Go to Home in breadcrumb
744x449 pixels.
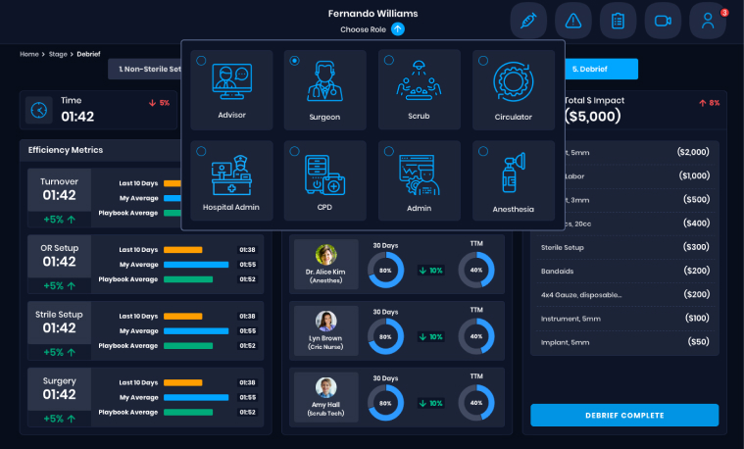[28, 54]
